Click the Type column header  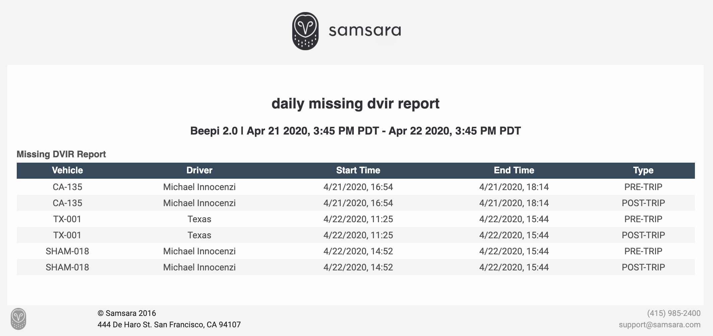(x=643, y=170)
